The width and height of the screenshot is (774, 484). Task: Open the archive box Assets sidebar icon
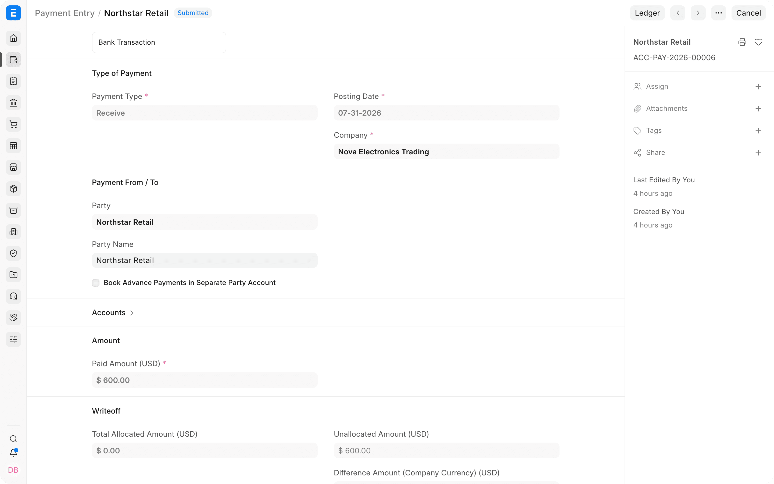13,210
